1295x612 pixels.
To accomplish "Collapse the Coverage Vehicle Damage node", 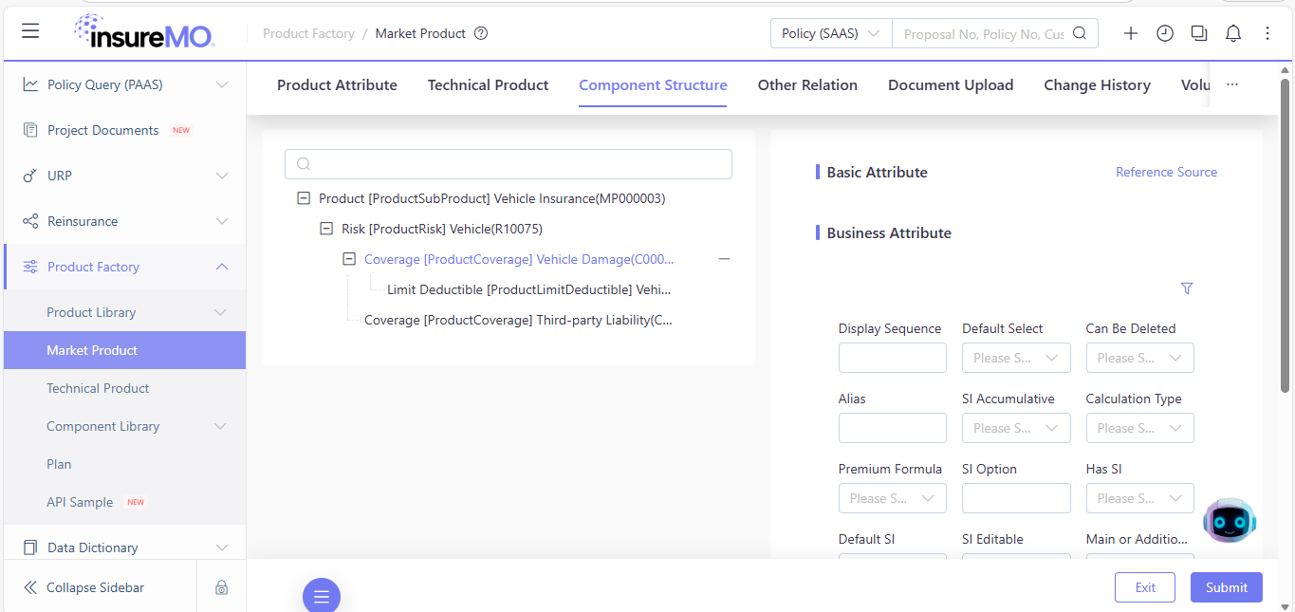I will point(349,259).
